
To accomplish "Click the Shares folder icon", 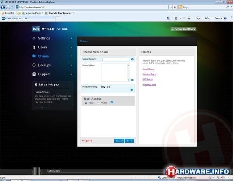I will click(x=34, y=56).
